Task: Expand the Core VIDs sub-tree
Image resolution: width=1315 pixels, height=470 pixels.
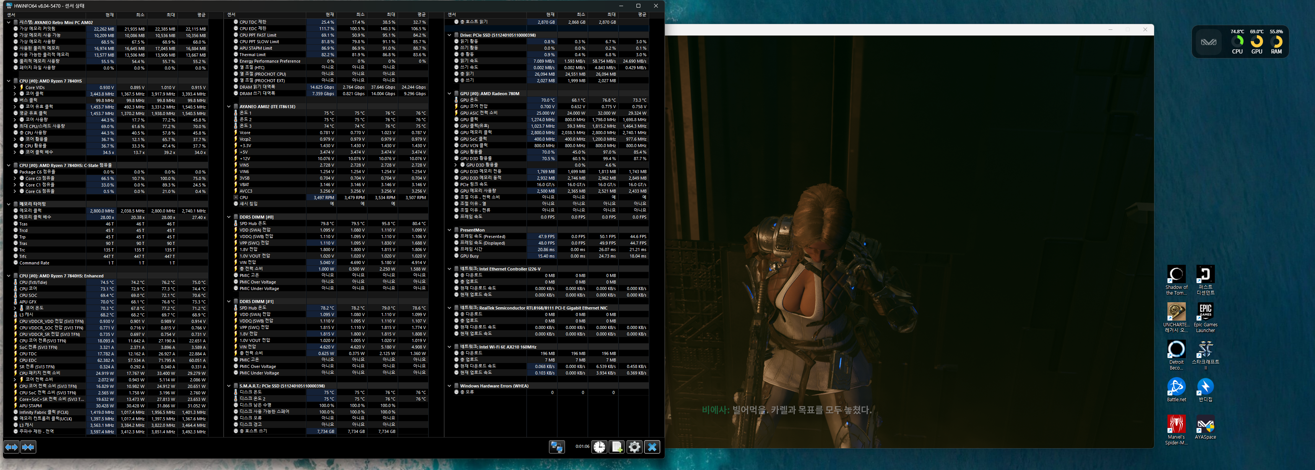Action: [x=15, y=87]
